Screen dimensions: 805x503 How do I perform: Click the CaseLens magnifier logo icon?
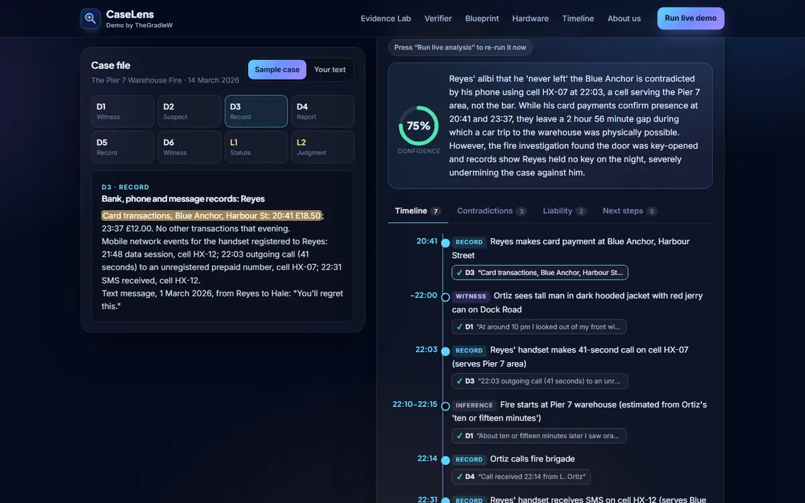(91, 19)
